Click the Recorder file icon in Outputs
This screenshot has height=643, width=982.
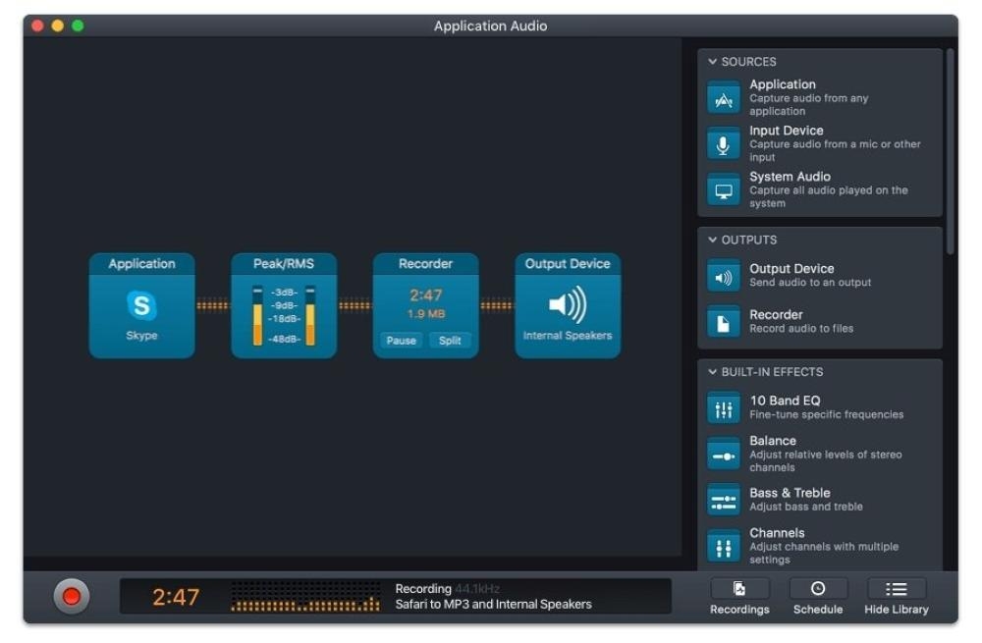coord(724,322)
